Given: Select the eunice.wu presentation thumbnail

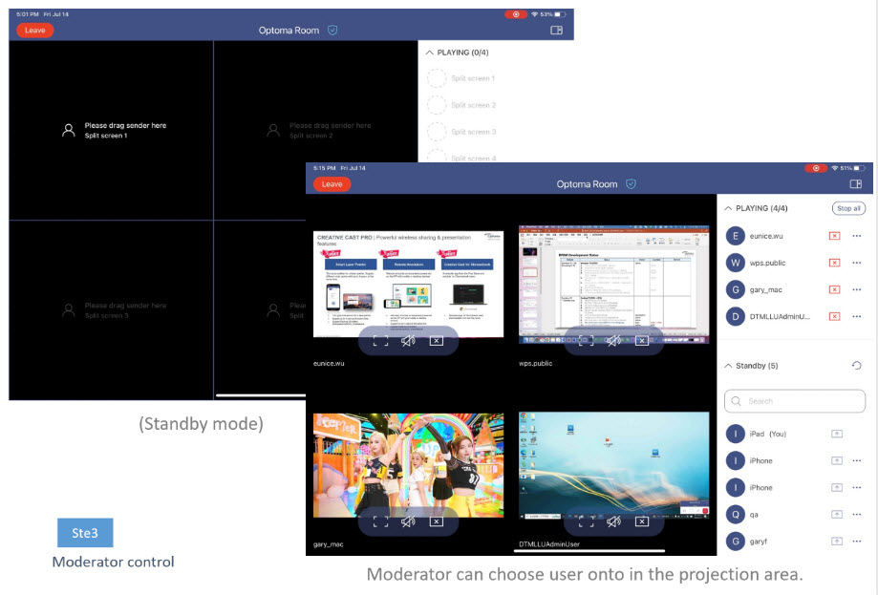Looking at the screenshot, I should [x=408, y=285].
